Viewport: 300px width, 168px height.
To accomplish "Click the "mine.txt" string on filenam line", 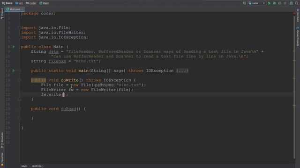I will 86,61.
